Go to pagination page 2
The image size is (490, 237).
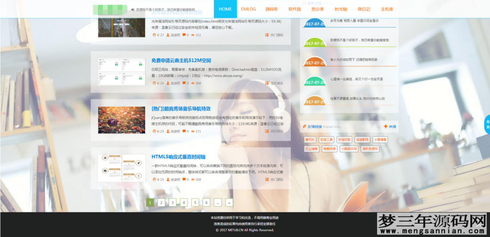click(x=161, y=203)
